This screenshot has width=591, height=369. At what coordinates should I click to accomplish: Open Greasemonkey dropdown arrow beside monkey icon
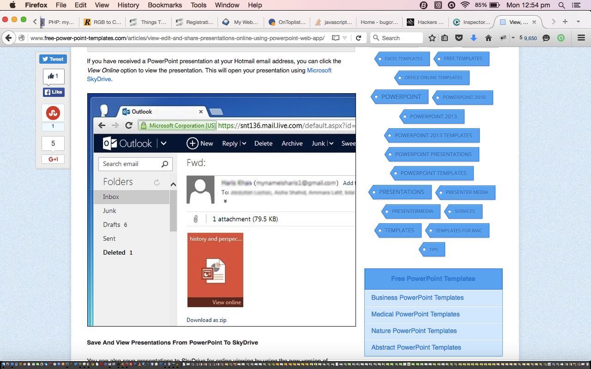pyautogui.click(x=513, y=38)
